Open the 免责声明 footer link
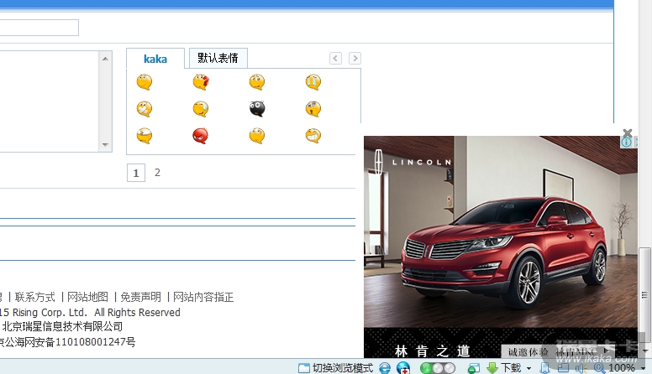Screen dimensions: 652x374 click(x=140, y=297)
